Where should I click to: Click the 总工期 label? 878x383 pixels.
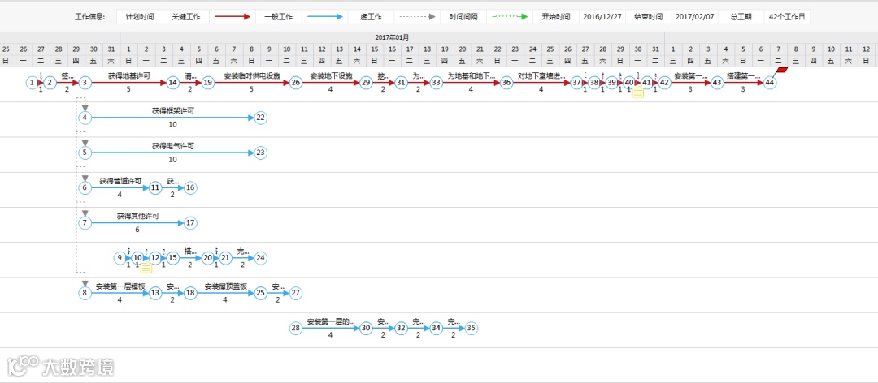741,17
